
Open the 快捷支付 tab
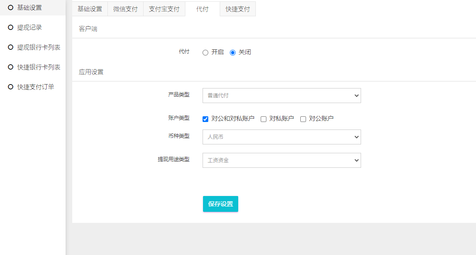[x=238, y=9]
